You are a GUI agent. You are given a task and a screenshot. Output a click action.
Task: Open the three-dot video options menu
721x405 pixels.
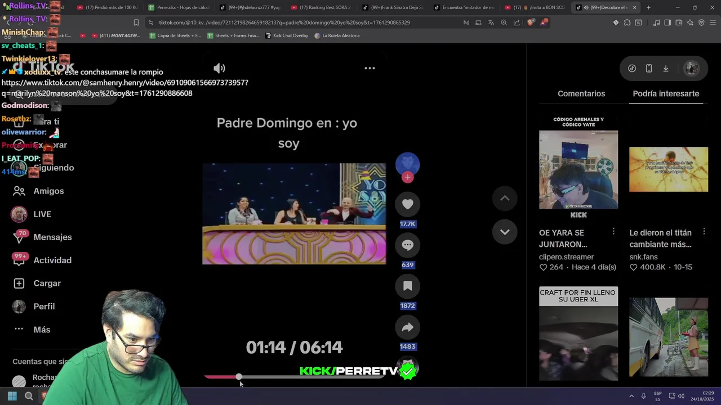370,68
